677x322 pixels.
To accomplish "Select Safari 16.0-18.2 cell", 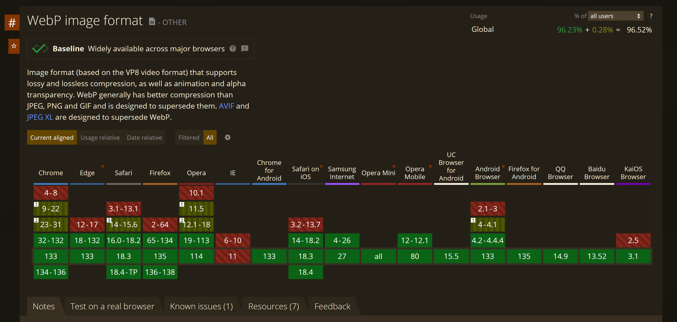I will [124, 240].
